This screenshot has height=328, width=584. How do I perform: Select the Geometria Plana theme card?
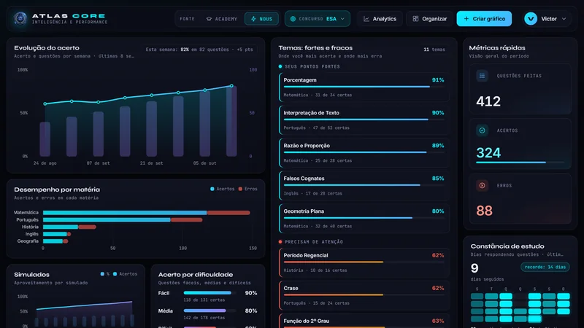click(364, 218)
